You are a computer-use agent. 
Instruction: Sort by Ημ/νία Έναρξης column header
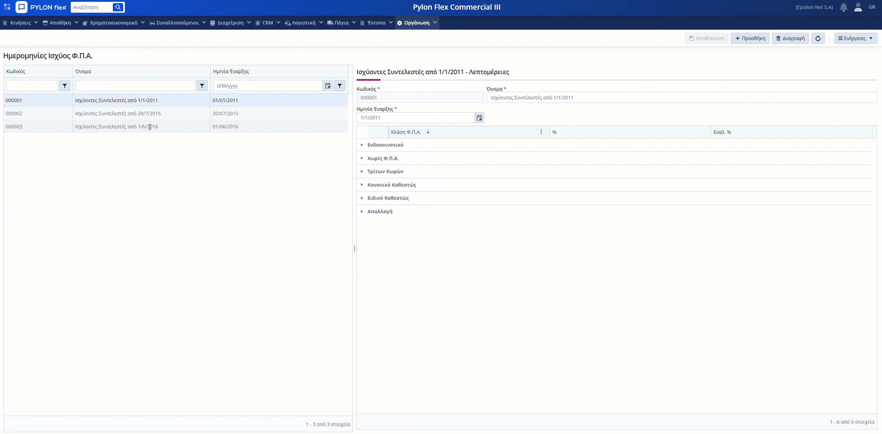tap(279, 71)
